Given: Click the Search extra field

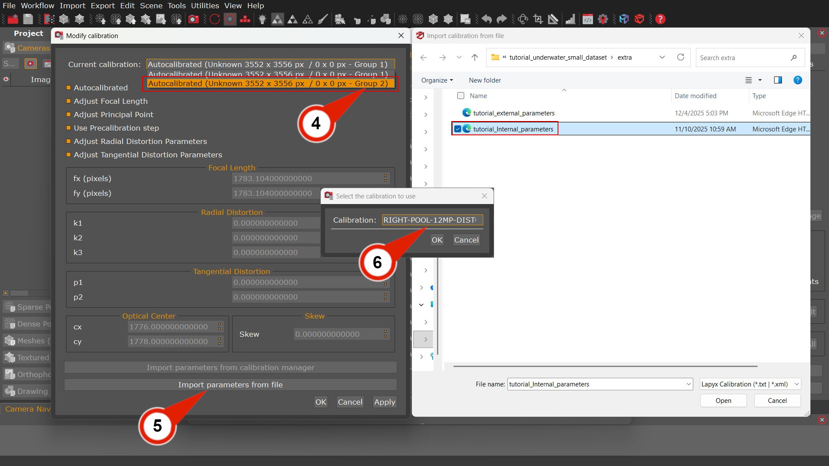Looking at the screenshot, I should pyautogui.click(x=743, y=57).
